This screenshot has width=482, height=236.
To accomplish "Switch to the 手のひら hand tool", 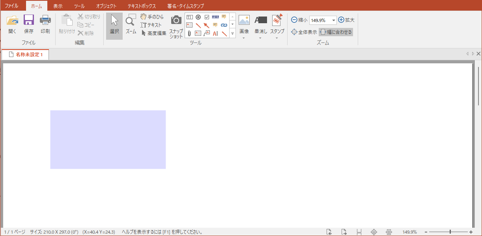I will [x=152, y=17].
